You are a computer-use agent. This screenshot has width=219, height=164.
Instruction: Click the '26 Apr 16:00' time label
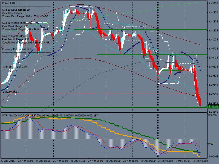[78, 161]
